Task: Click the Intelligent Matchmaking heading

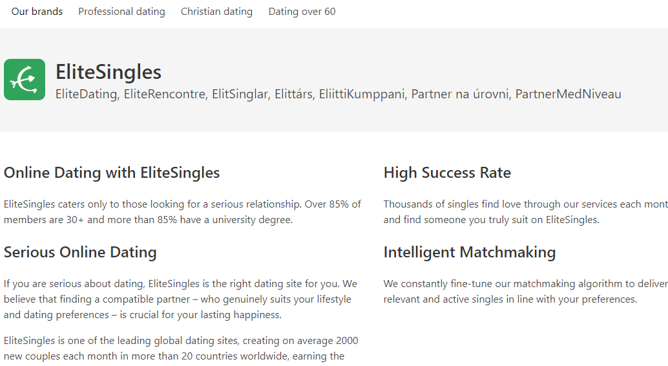Action: 470,252
